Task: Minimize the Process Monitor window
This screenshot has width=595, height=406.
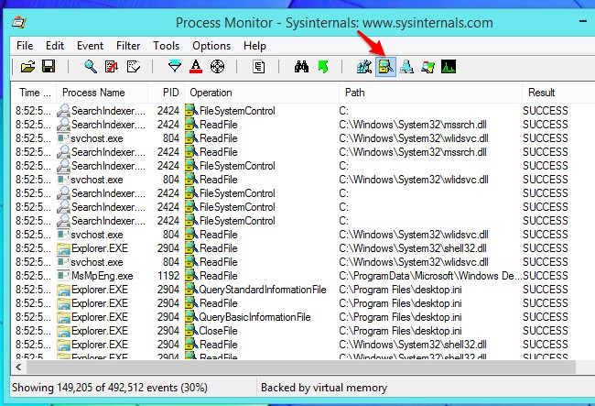Action: (583, 22)
